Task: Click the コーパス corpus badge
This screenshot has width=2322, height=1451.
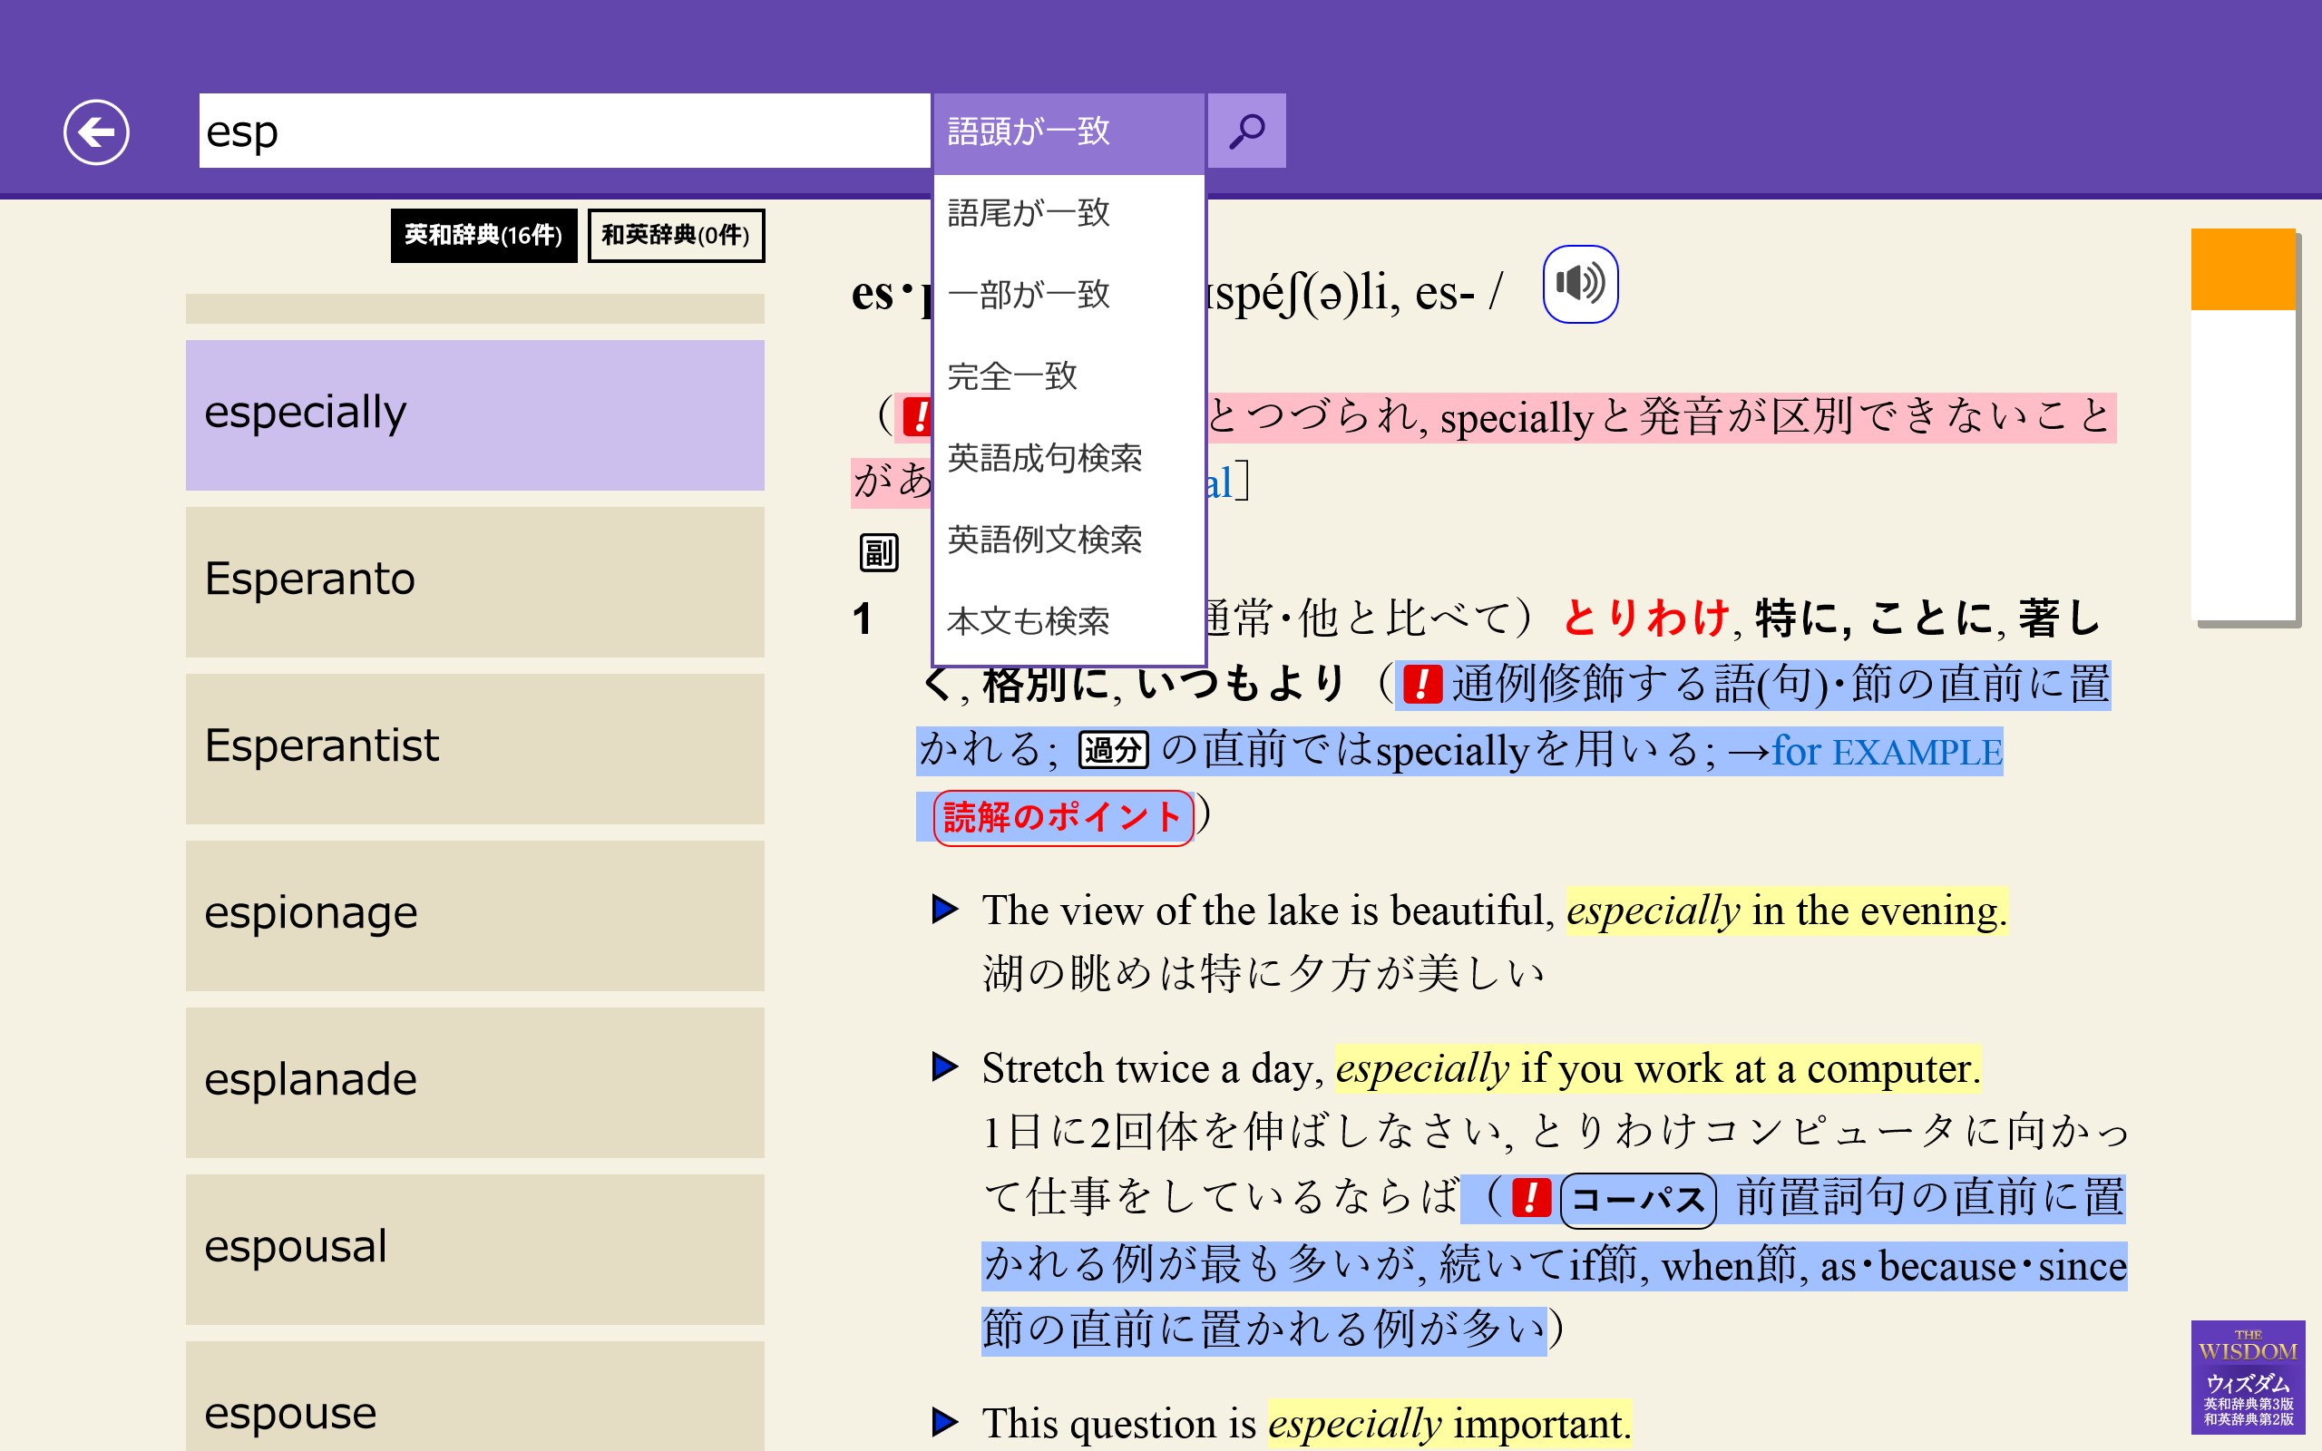Action: tap(1637, 1200)
